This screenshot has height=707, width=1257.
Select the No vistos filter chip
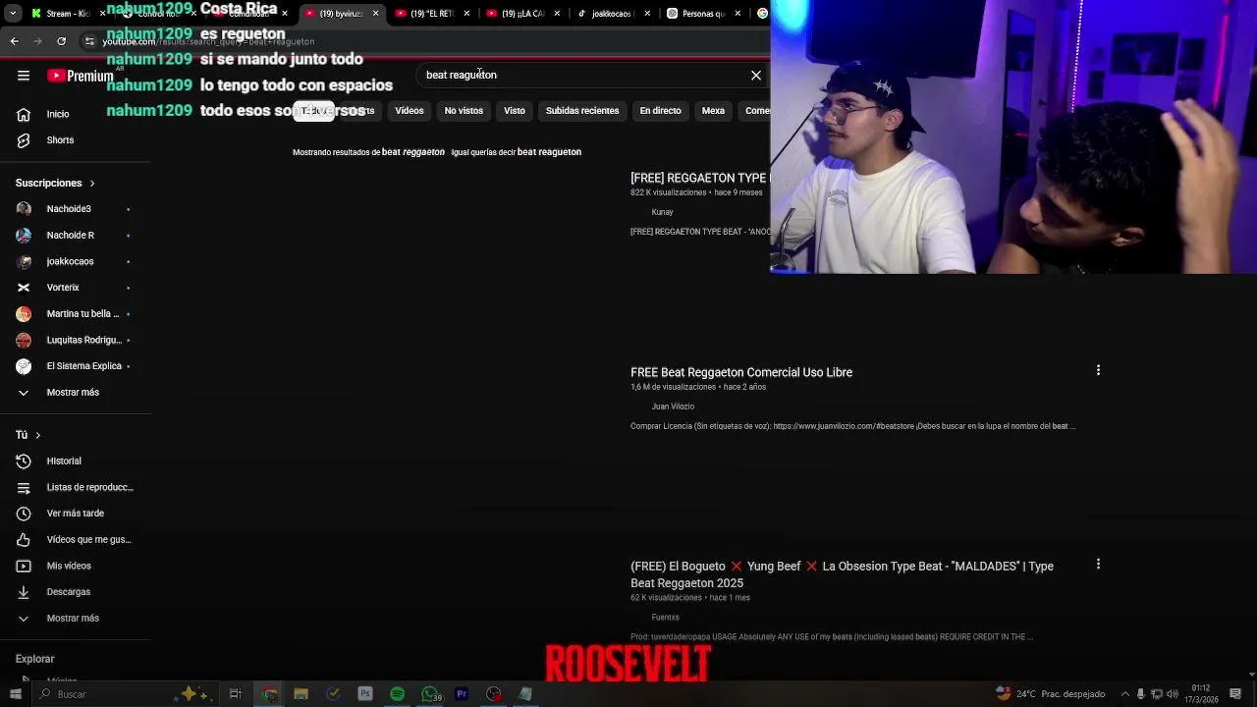click(x=464, y=111)
